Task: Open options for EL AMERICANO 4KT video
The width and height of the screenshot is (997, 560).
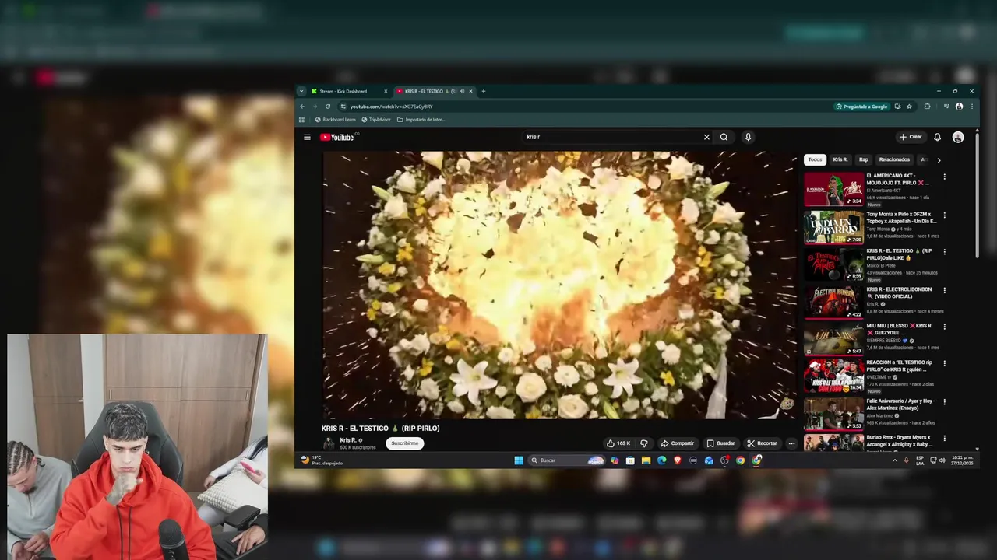Action: (944, 177)
